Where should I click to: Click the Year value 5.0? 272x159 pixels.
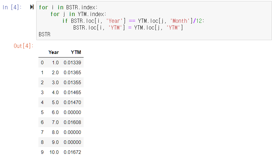point(55,102)
